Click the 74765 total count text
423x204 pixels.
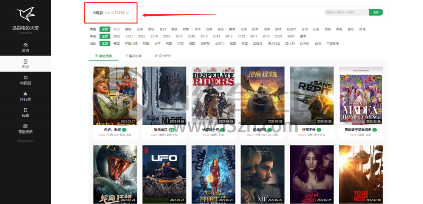pyautogui.click(x=119, y=13)
